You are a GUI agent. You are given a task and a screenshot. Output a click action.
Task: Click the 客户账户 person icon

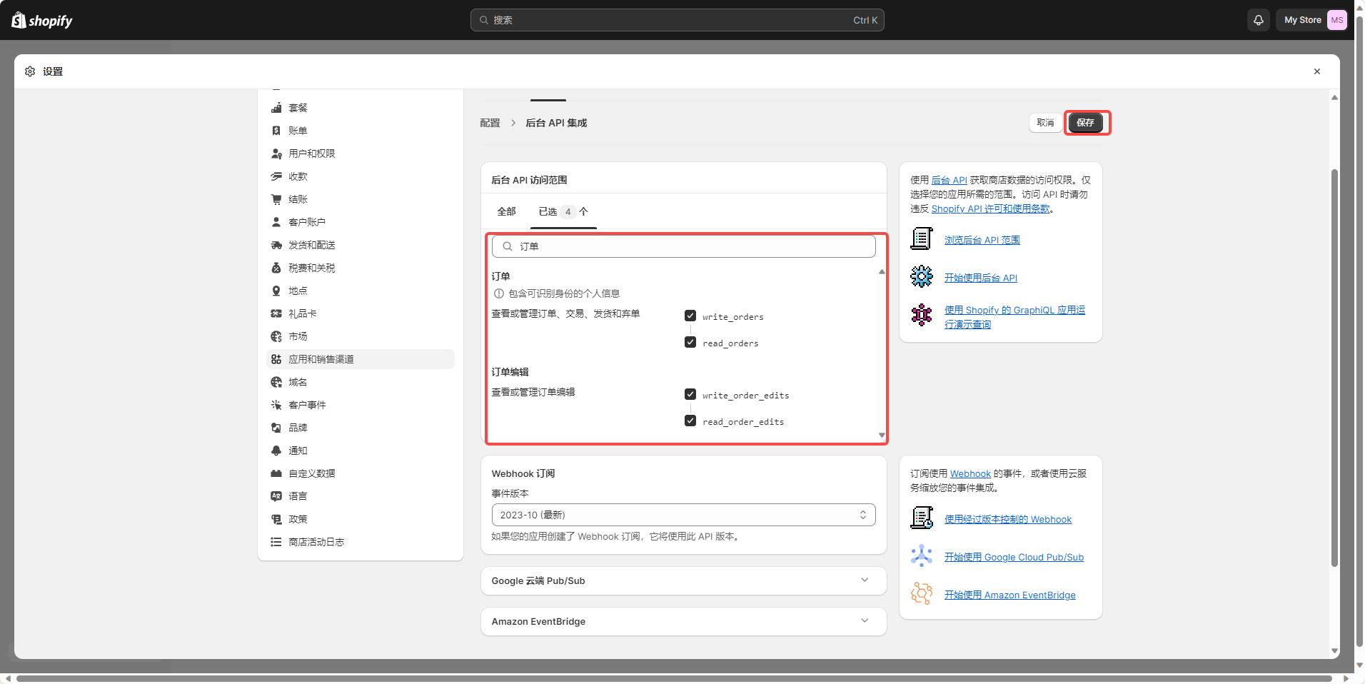click(x=276, y=222)
